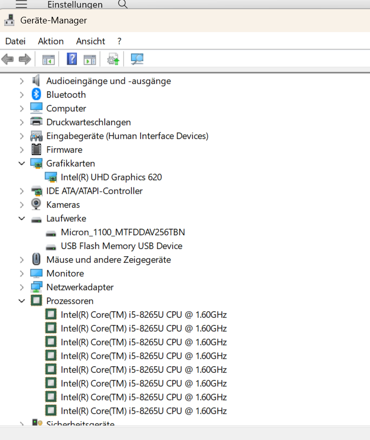370x440 pixels.
Task: Click the printer icon for Druckwarteschlangen
Action: (x=36, y=122)
